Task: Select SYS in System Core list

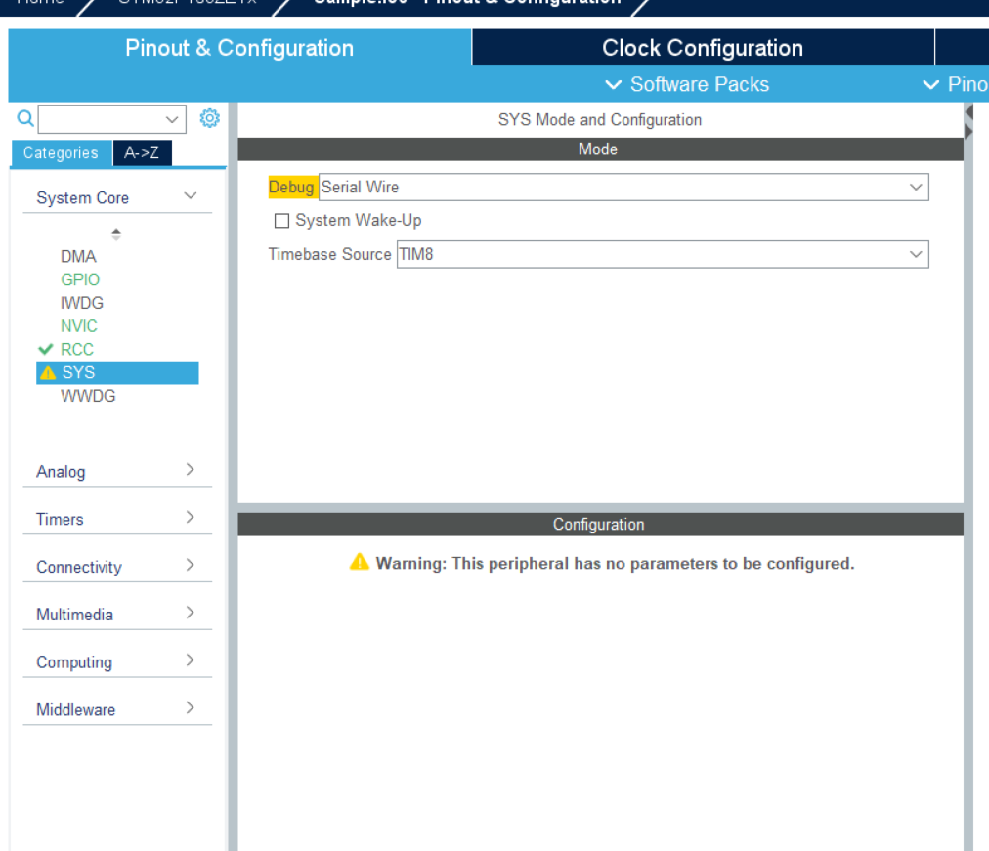Action: pyautogui.click(x=117, y=372)
